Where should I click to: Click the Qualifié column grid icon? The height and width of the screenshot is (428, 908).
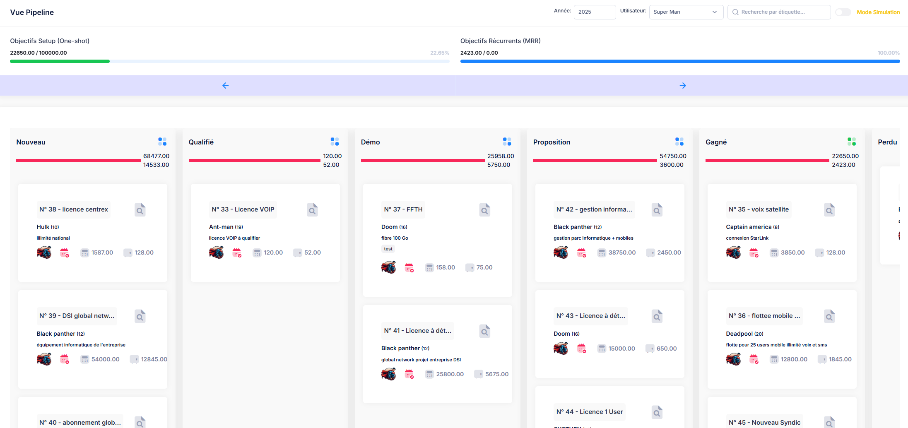[335, 142]
